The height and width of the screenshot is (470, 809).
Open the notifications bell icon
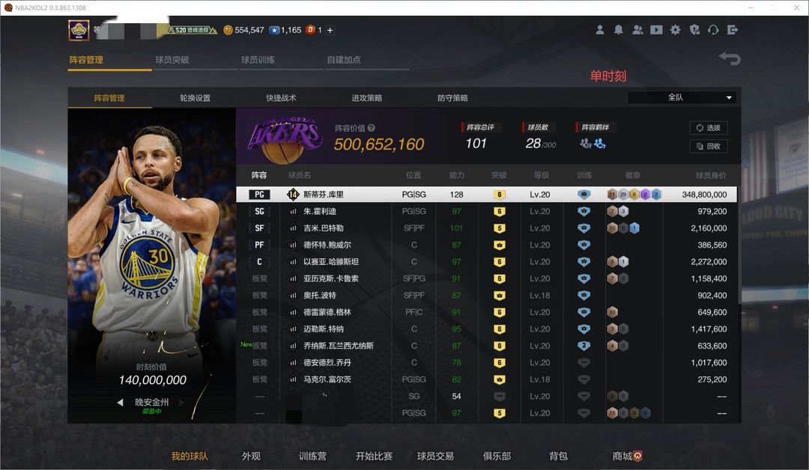coord(619,30)
